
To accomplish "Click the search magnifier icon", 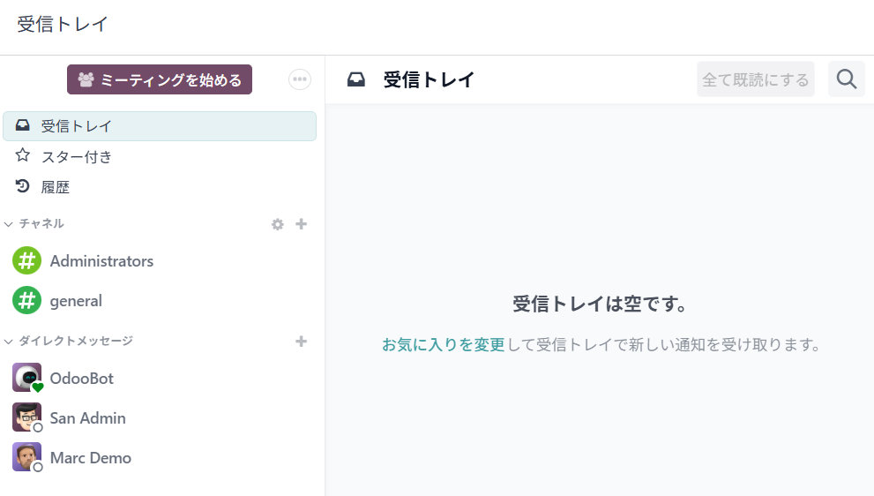I will point(846,79).
